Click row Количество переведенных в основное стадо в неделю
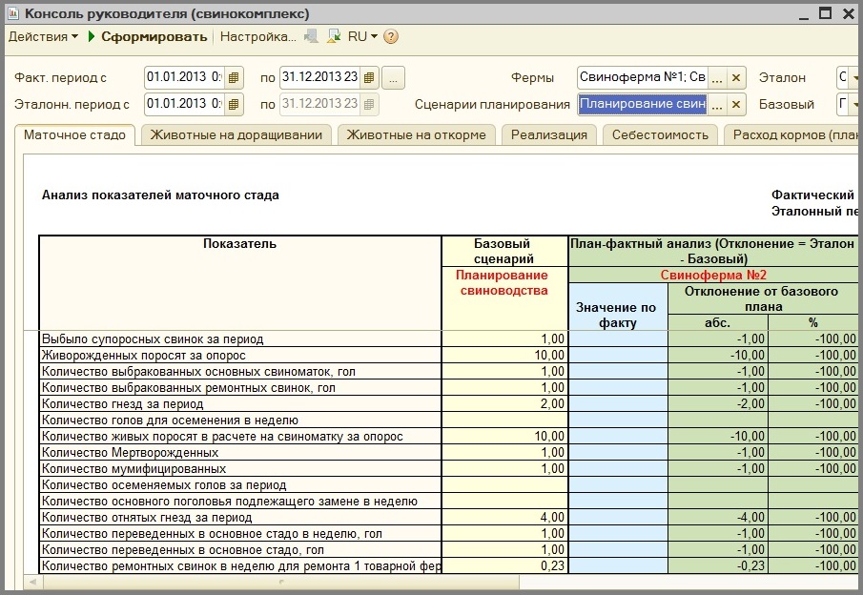863x595 pixels. (x=240, y=534)
